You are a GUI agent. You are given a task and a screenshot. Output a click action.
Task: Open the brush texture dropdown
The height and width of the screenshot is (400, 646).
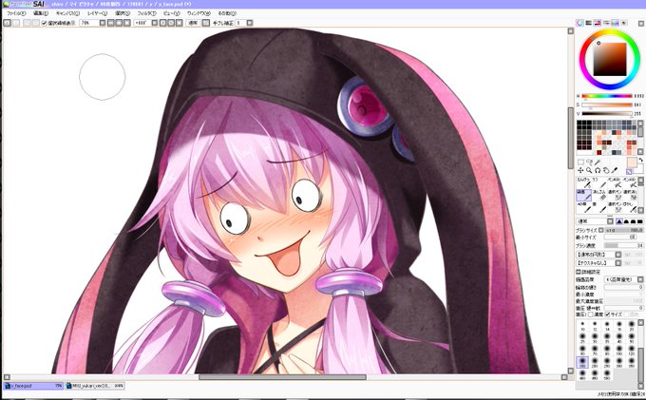(x=618, y=263)
